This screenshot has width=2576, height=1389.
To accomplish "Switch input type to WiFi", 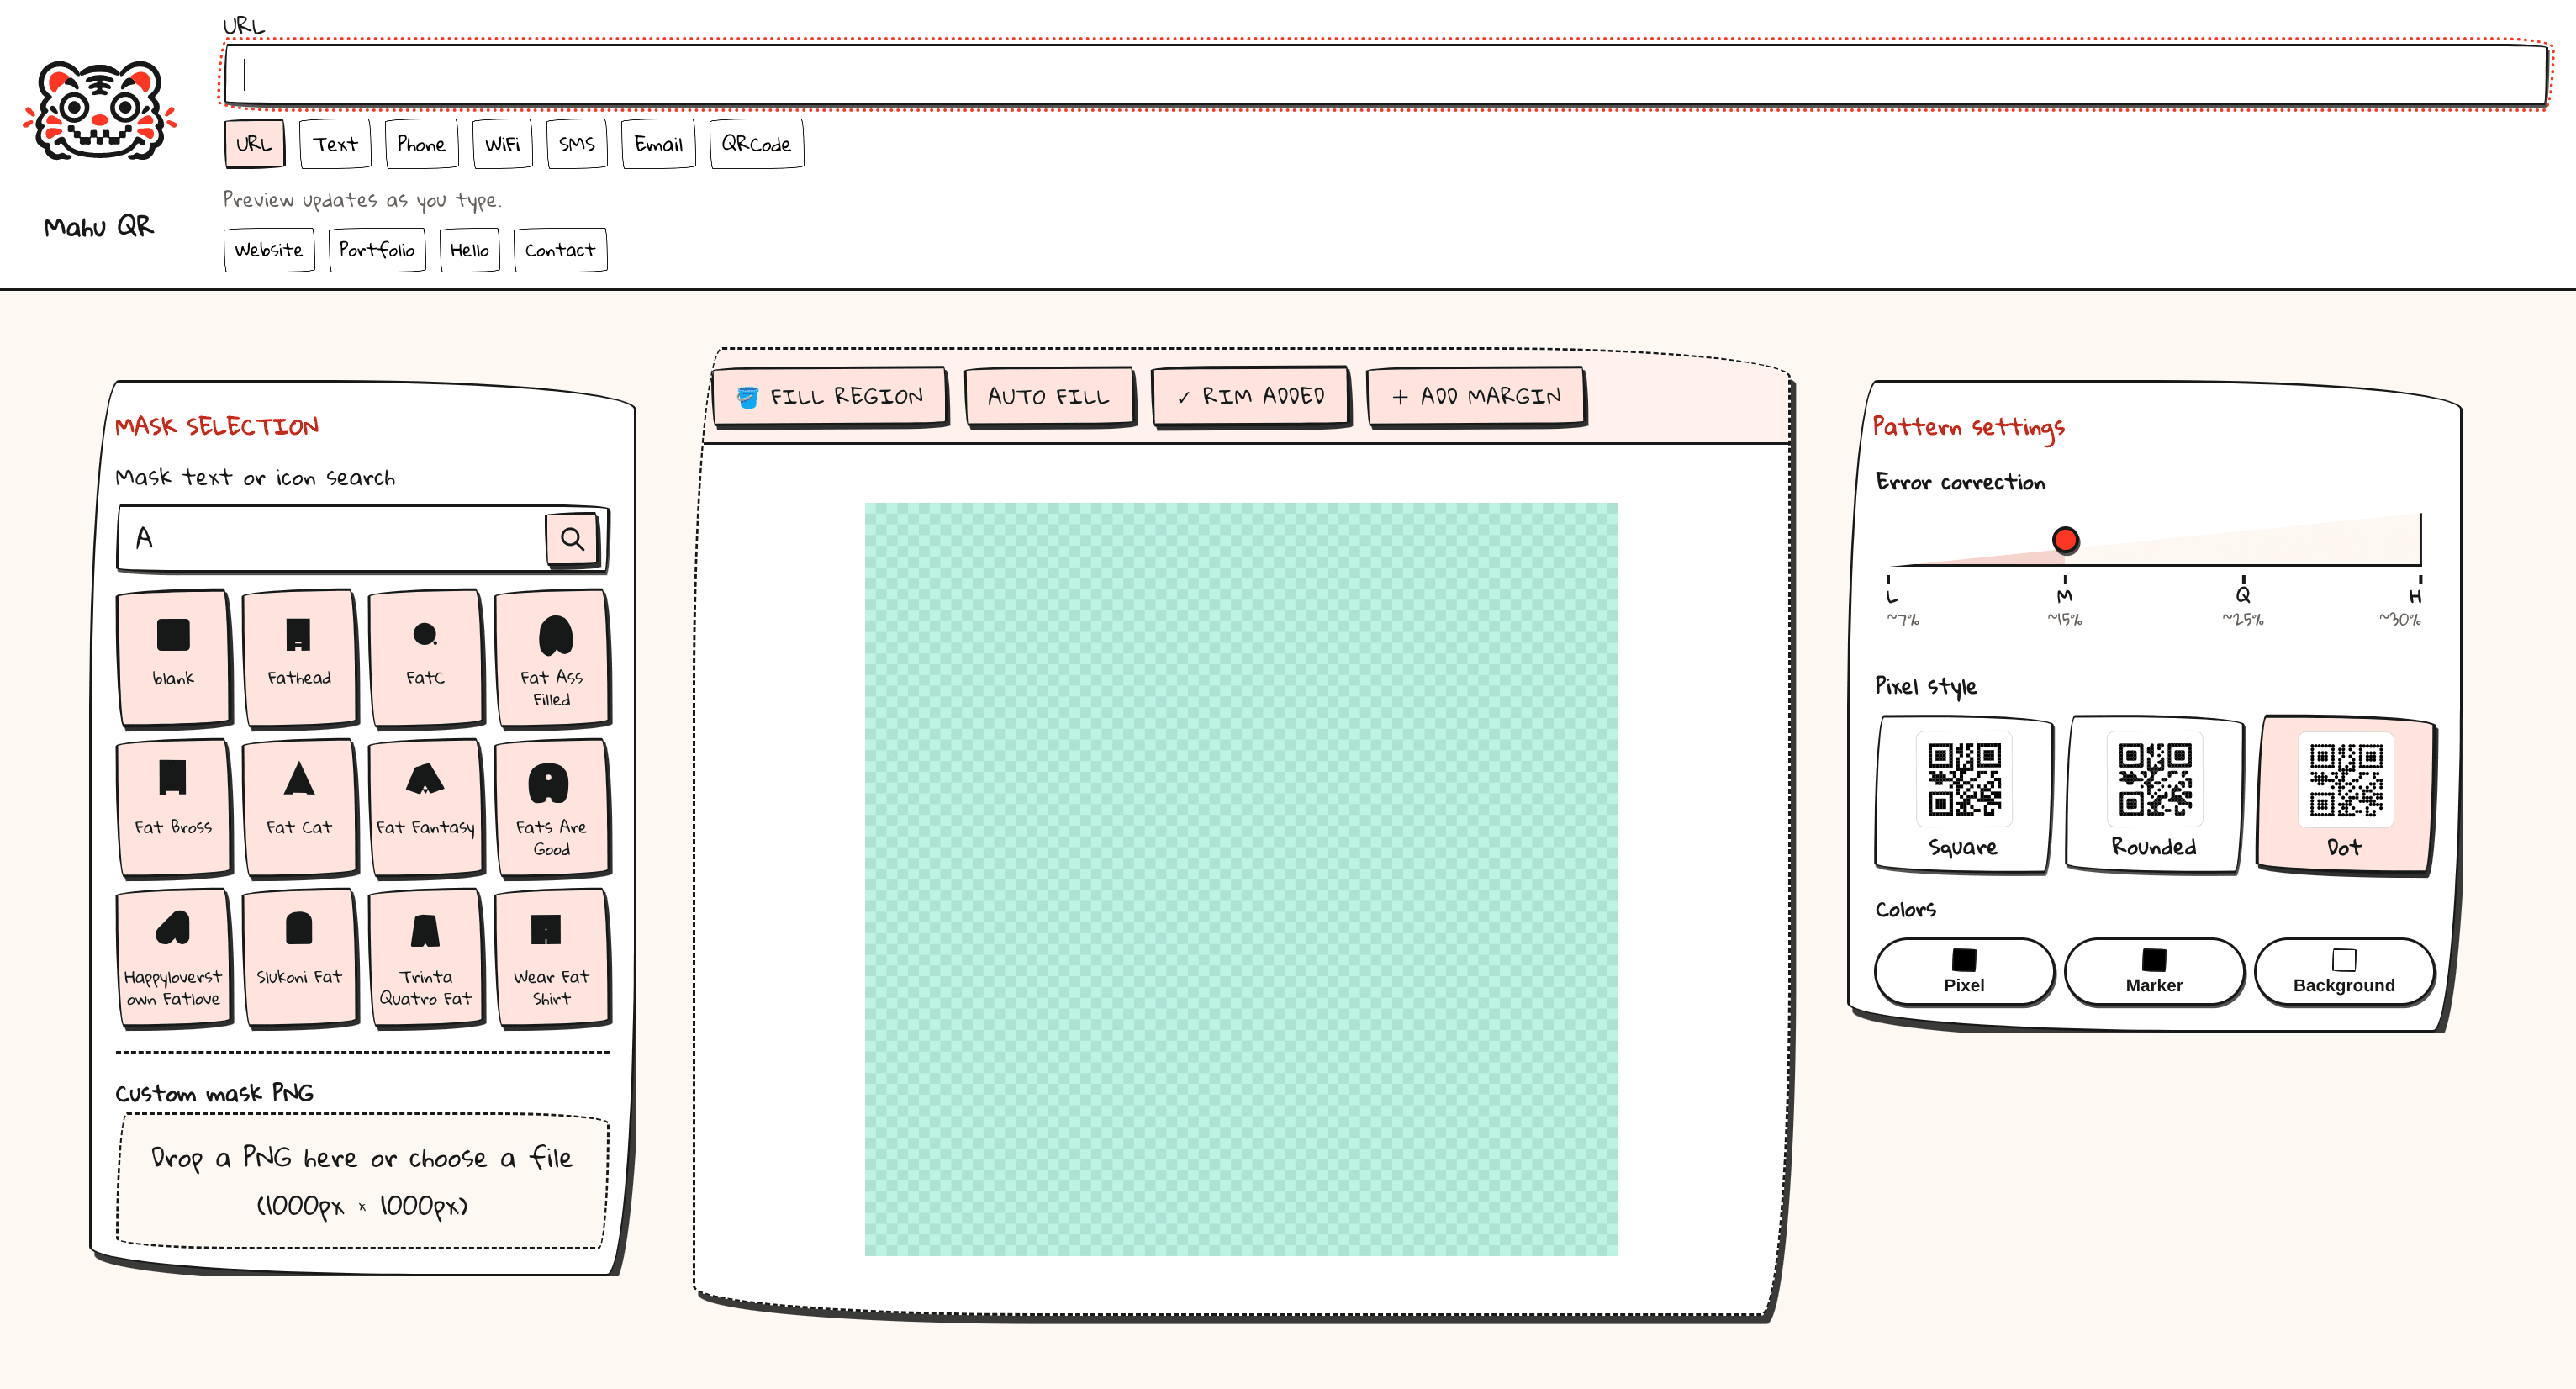I will 502,143.
